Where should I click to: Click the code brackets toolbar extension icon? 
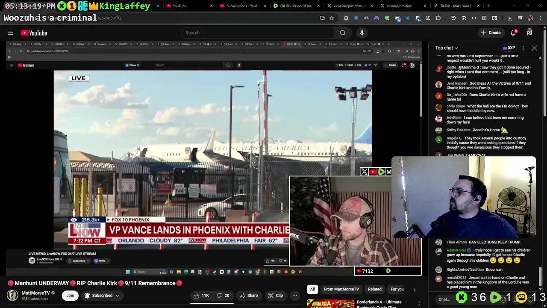click(x=474, y=18)
